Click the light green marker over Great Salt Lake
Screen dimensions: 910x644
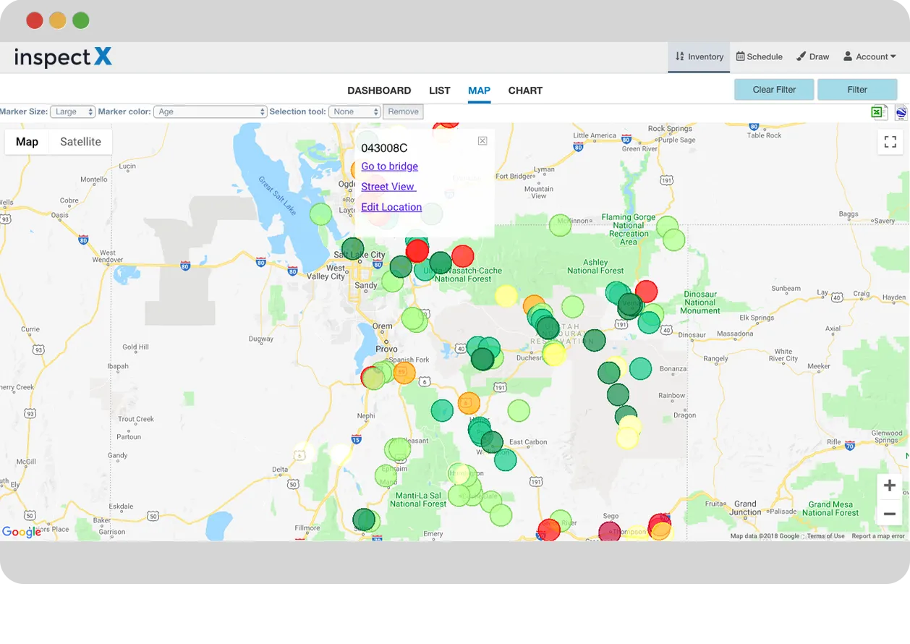click(320, 214)
